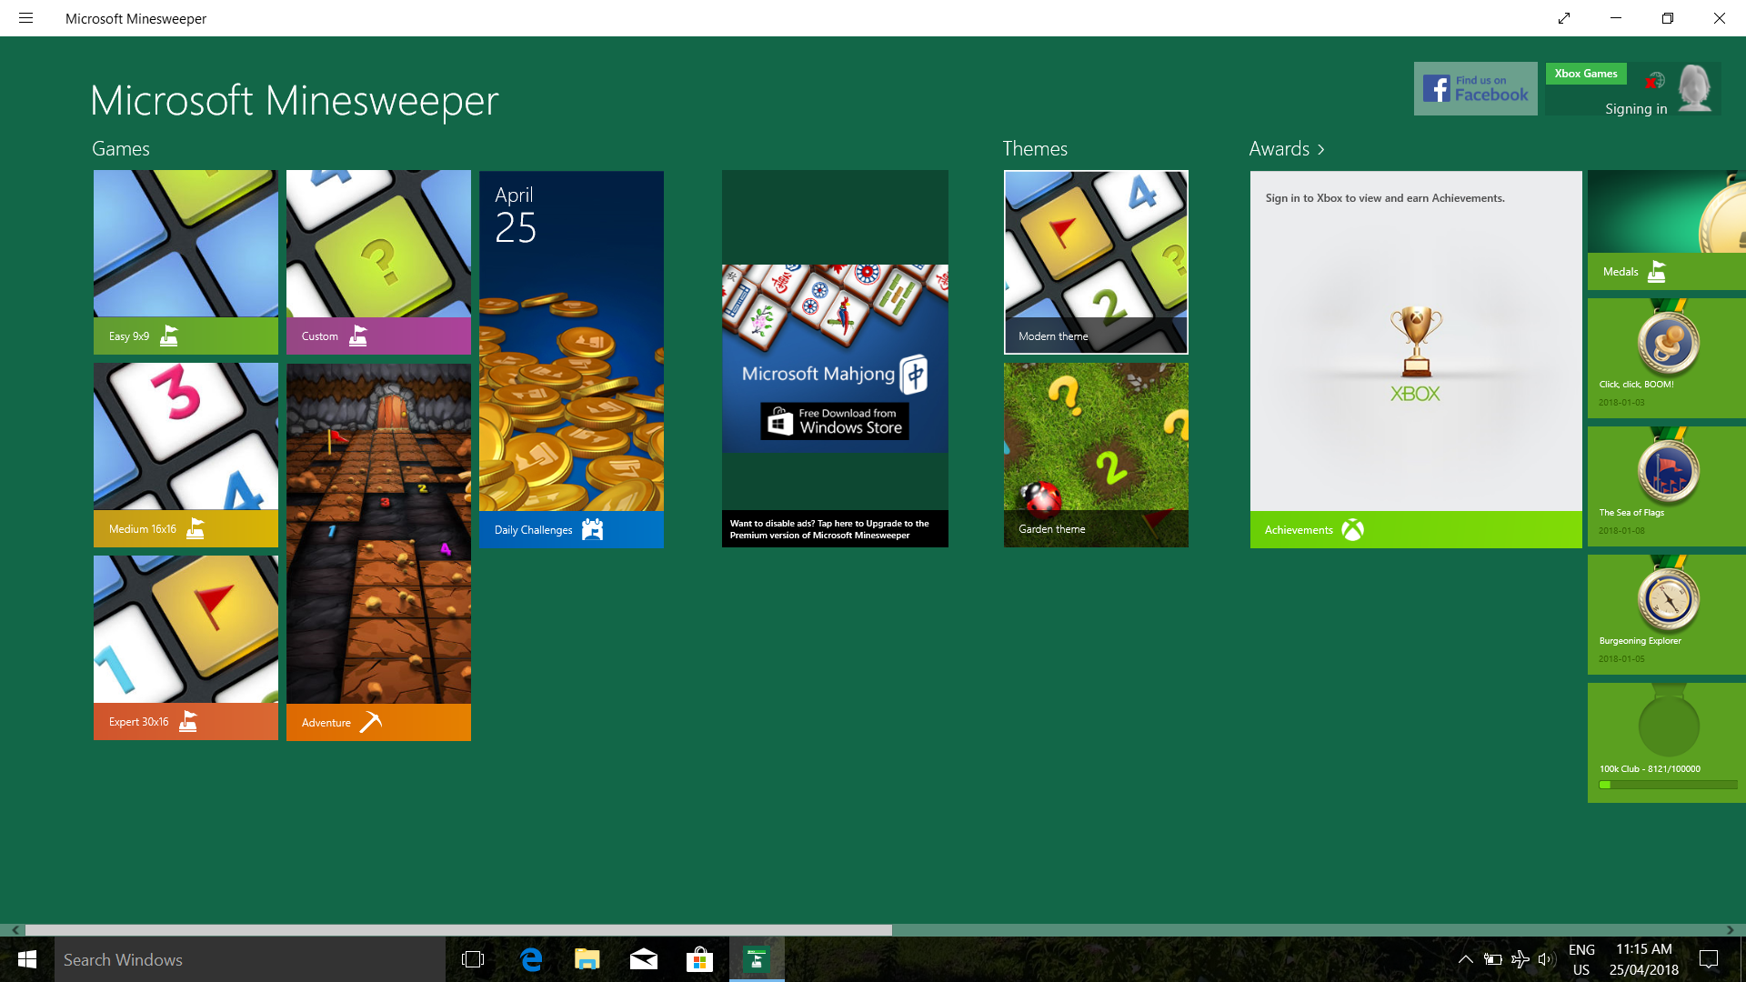1746x982 pixels.
Task: Open the Mail app from taskbar
Action: click(644, 959)
